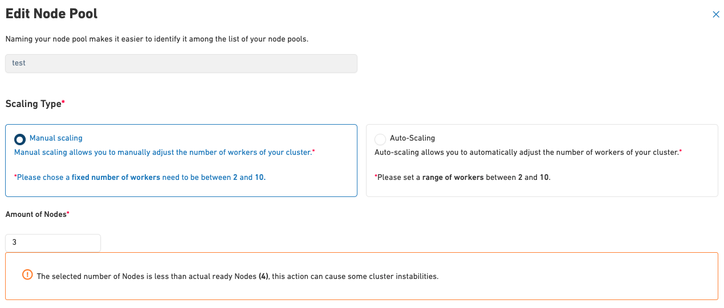Click the Auto-scaling description sentence
This screenshot has height=308, width=724.
coord(527,153)
